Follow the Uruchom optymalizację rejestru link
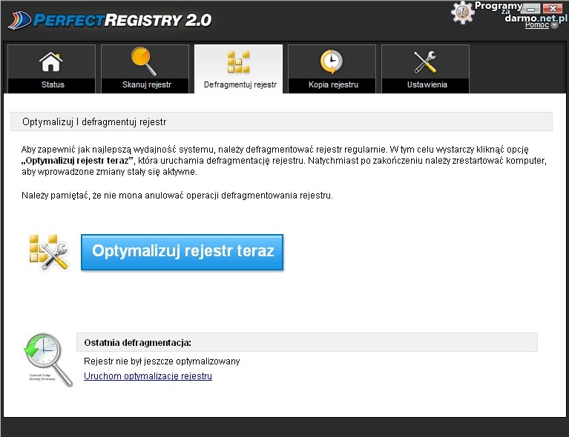569x437 pixels. (x=148, y=376)
